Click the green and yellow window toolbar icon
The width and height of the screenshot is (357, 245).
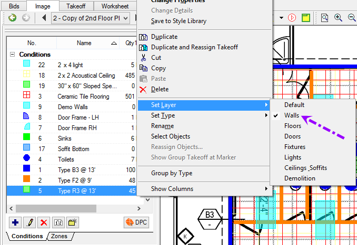pos(306,18)
